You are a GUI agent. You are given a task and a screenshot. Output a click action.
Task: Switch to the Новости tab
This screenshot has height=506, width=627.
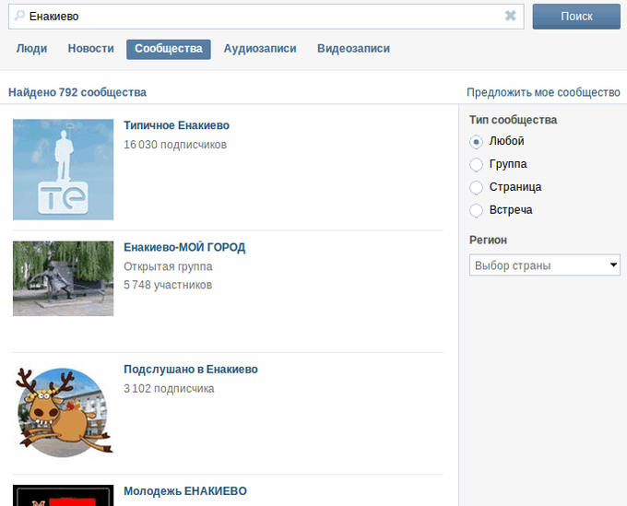pos(90,49)
